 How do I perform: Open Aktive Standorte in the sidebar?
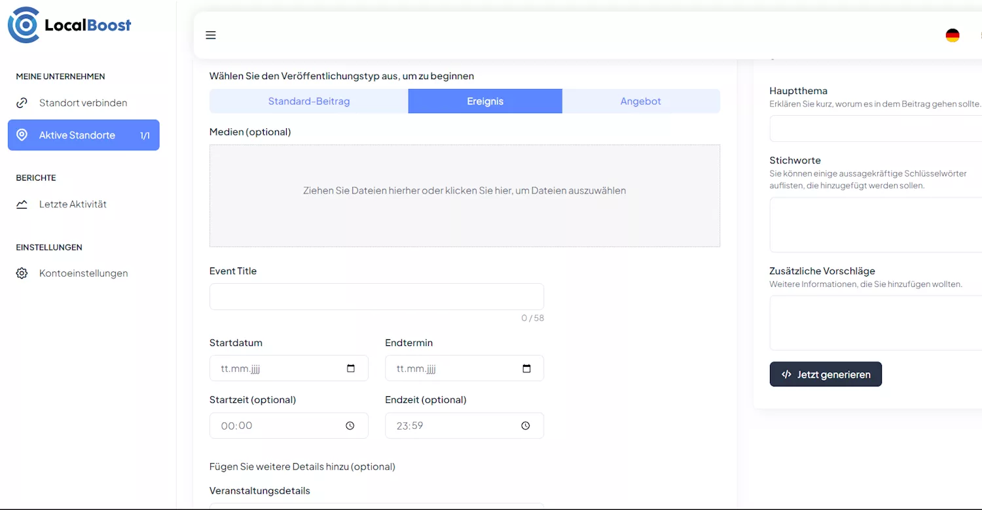pos(83,135)
